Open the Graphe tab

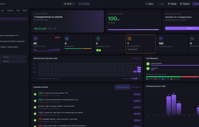coord(10,10)
